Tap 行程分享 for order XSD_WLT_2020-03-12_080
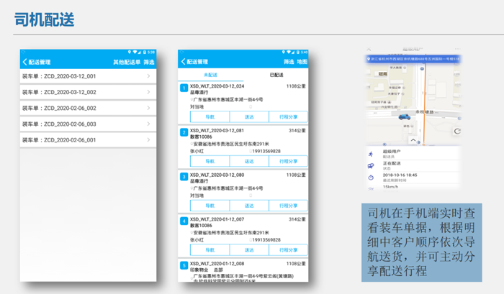Image resolution: width=504 pixels, height=294 pixels. [288, 206]
